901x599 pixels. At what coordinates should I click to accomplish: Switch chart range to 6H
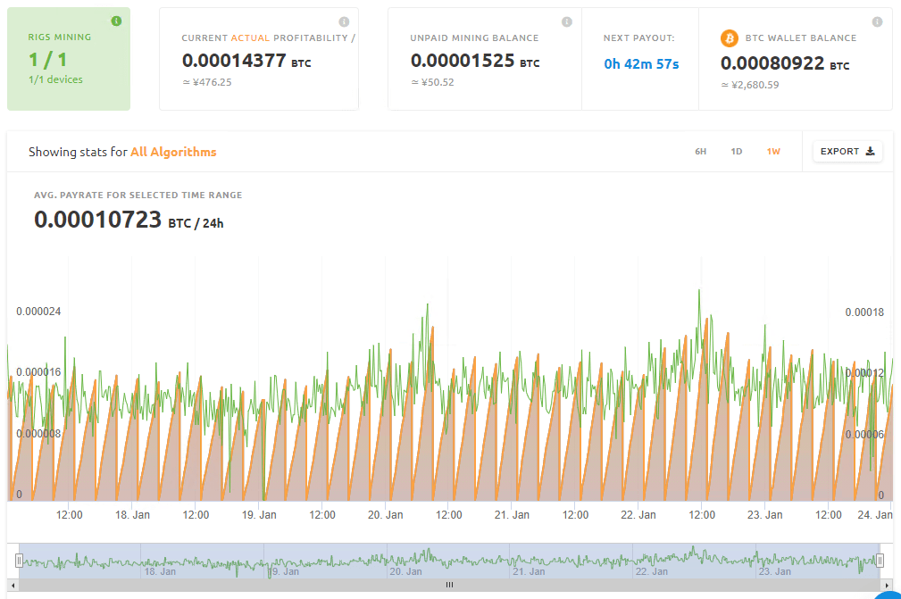click(701, 152)
